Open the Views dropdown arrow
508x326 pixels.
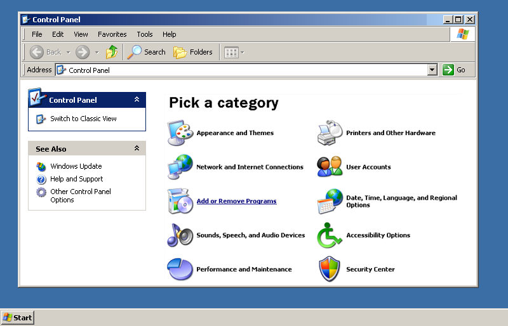click(x=243, y=52)
